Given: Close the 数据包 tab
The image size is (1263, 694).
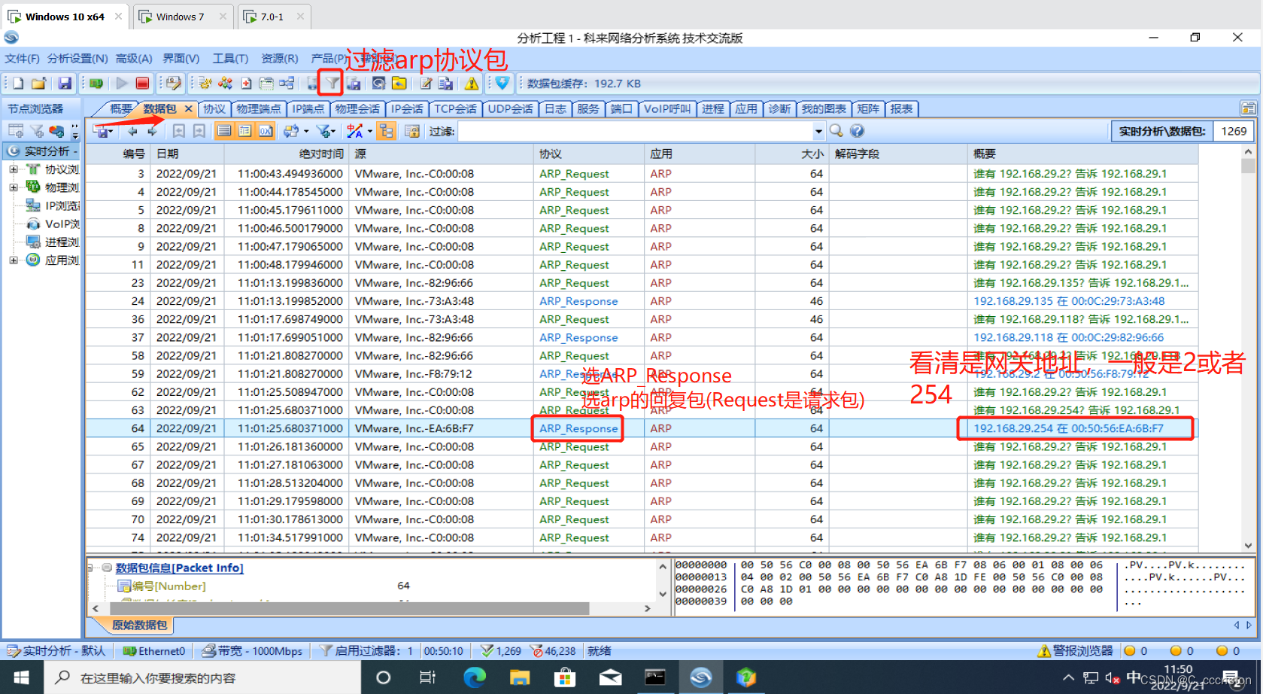Looking at the screenshot, I should coord(189,109).
